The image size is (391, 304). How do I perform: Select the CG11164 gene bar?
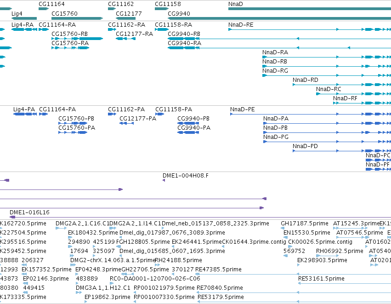[x=44, y=9]
